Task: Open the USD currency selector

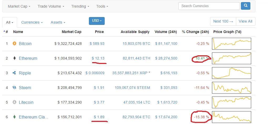Action: coord(97,21)
